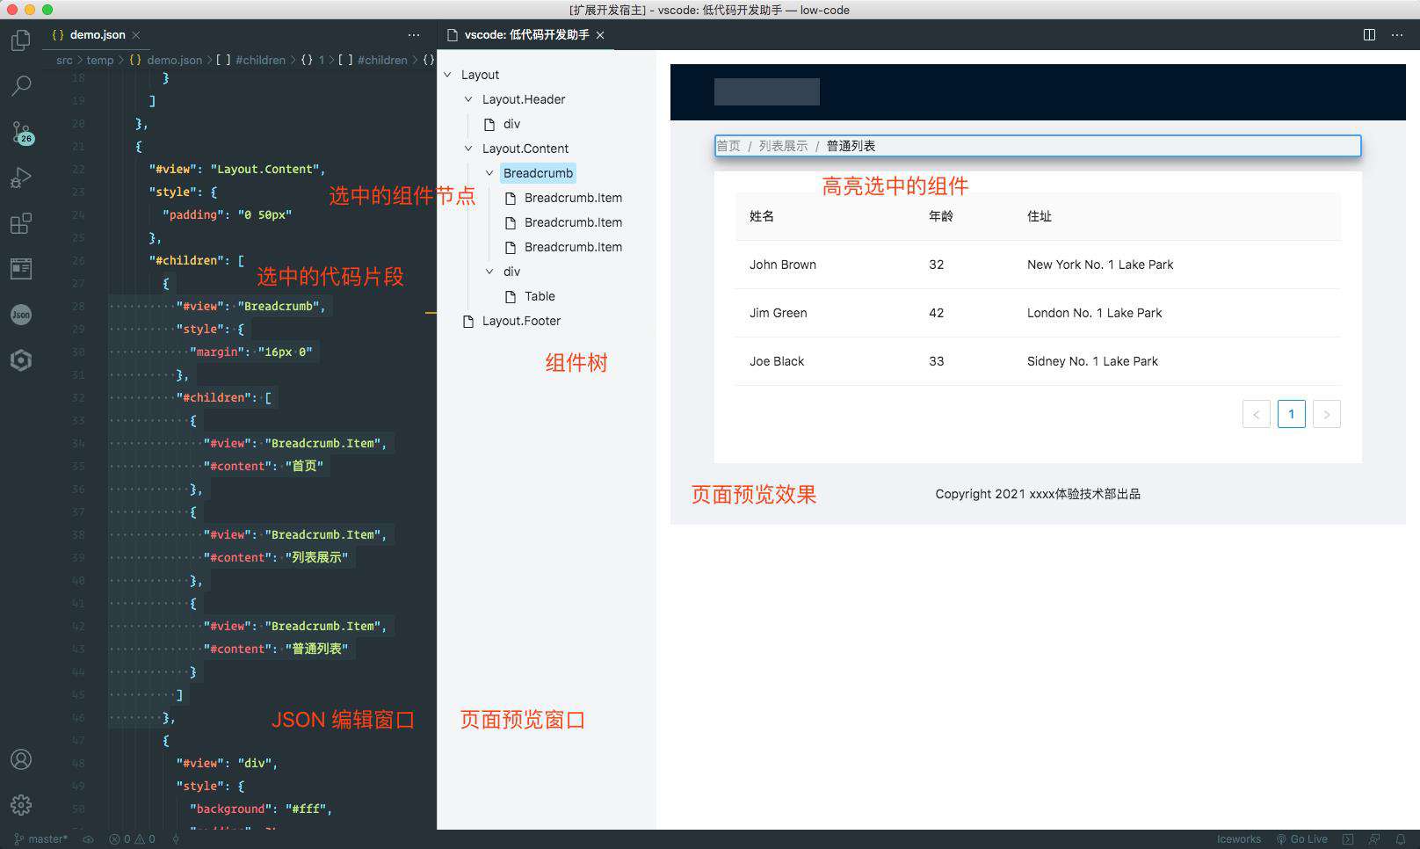The image size is (1420, 849).
Task: Close the demo.json tab
Action: [x=136, y=35]
